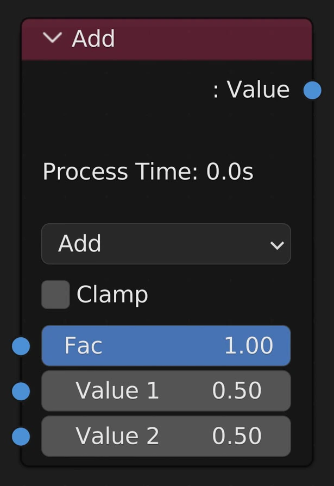Click the Value 1 input socket dot
This screenshot has width=334, height=486.
pyautogui.click(x=21, y=391)
